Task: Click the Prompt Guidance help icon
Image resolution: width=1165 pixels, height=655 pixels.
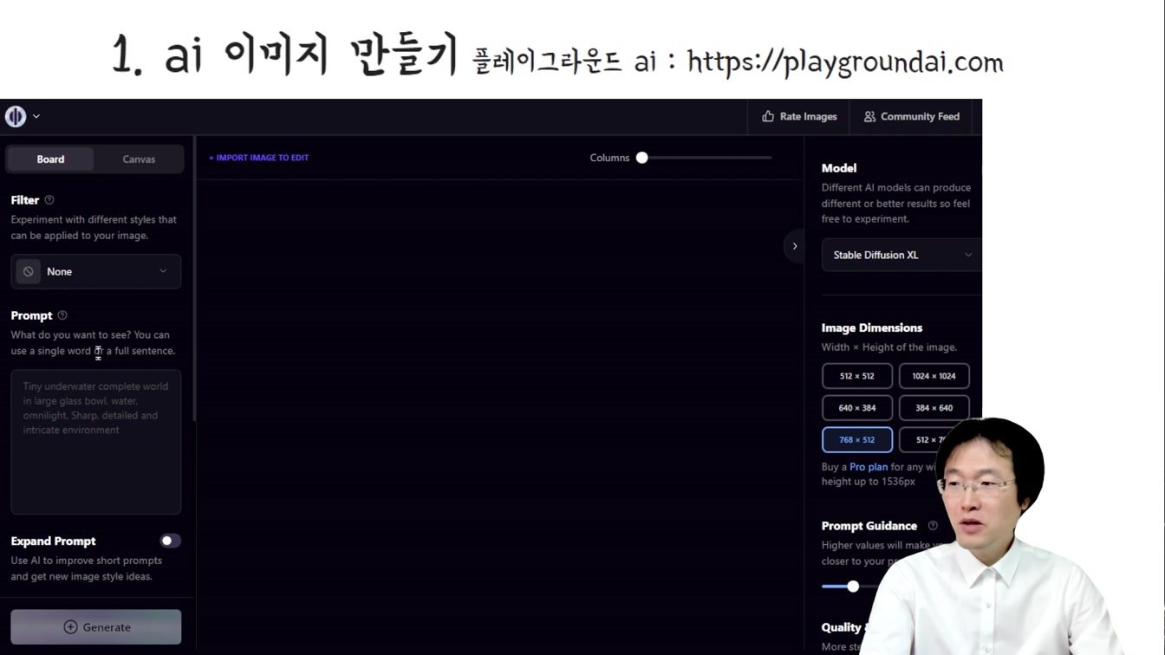Action: [933, 526]
